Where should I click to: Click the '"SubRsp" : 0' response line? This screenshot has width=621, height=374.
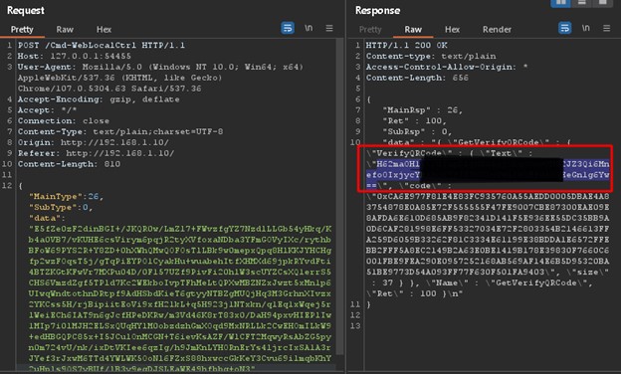click(417, 131)
